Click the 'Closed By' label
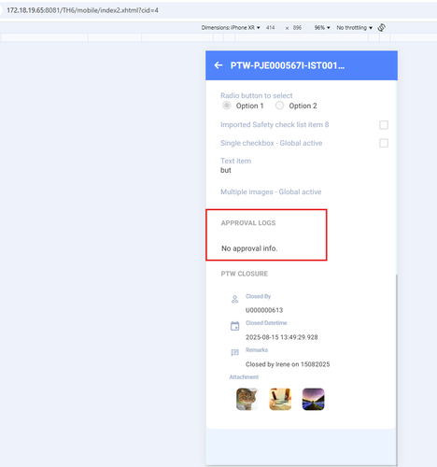Screen dimensions: 437x467 pos(258,296)
